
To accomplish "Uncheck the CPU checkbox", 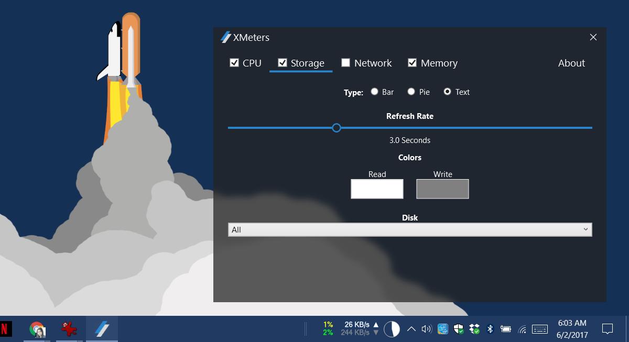I will (234, 63).
